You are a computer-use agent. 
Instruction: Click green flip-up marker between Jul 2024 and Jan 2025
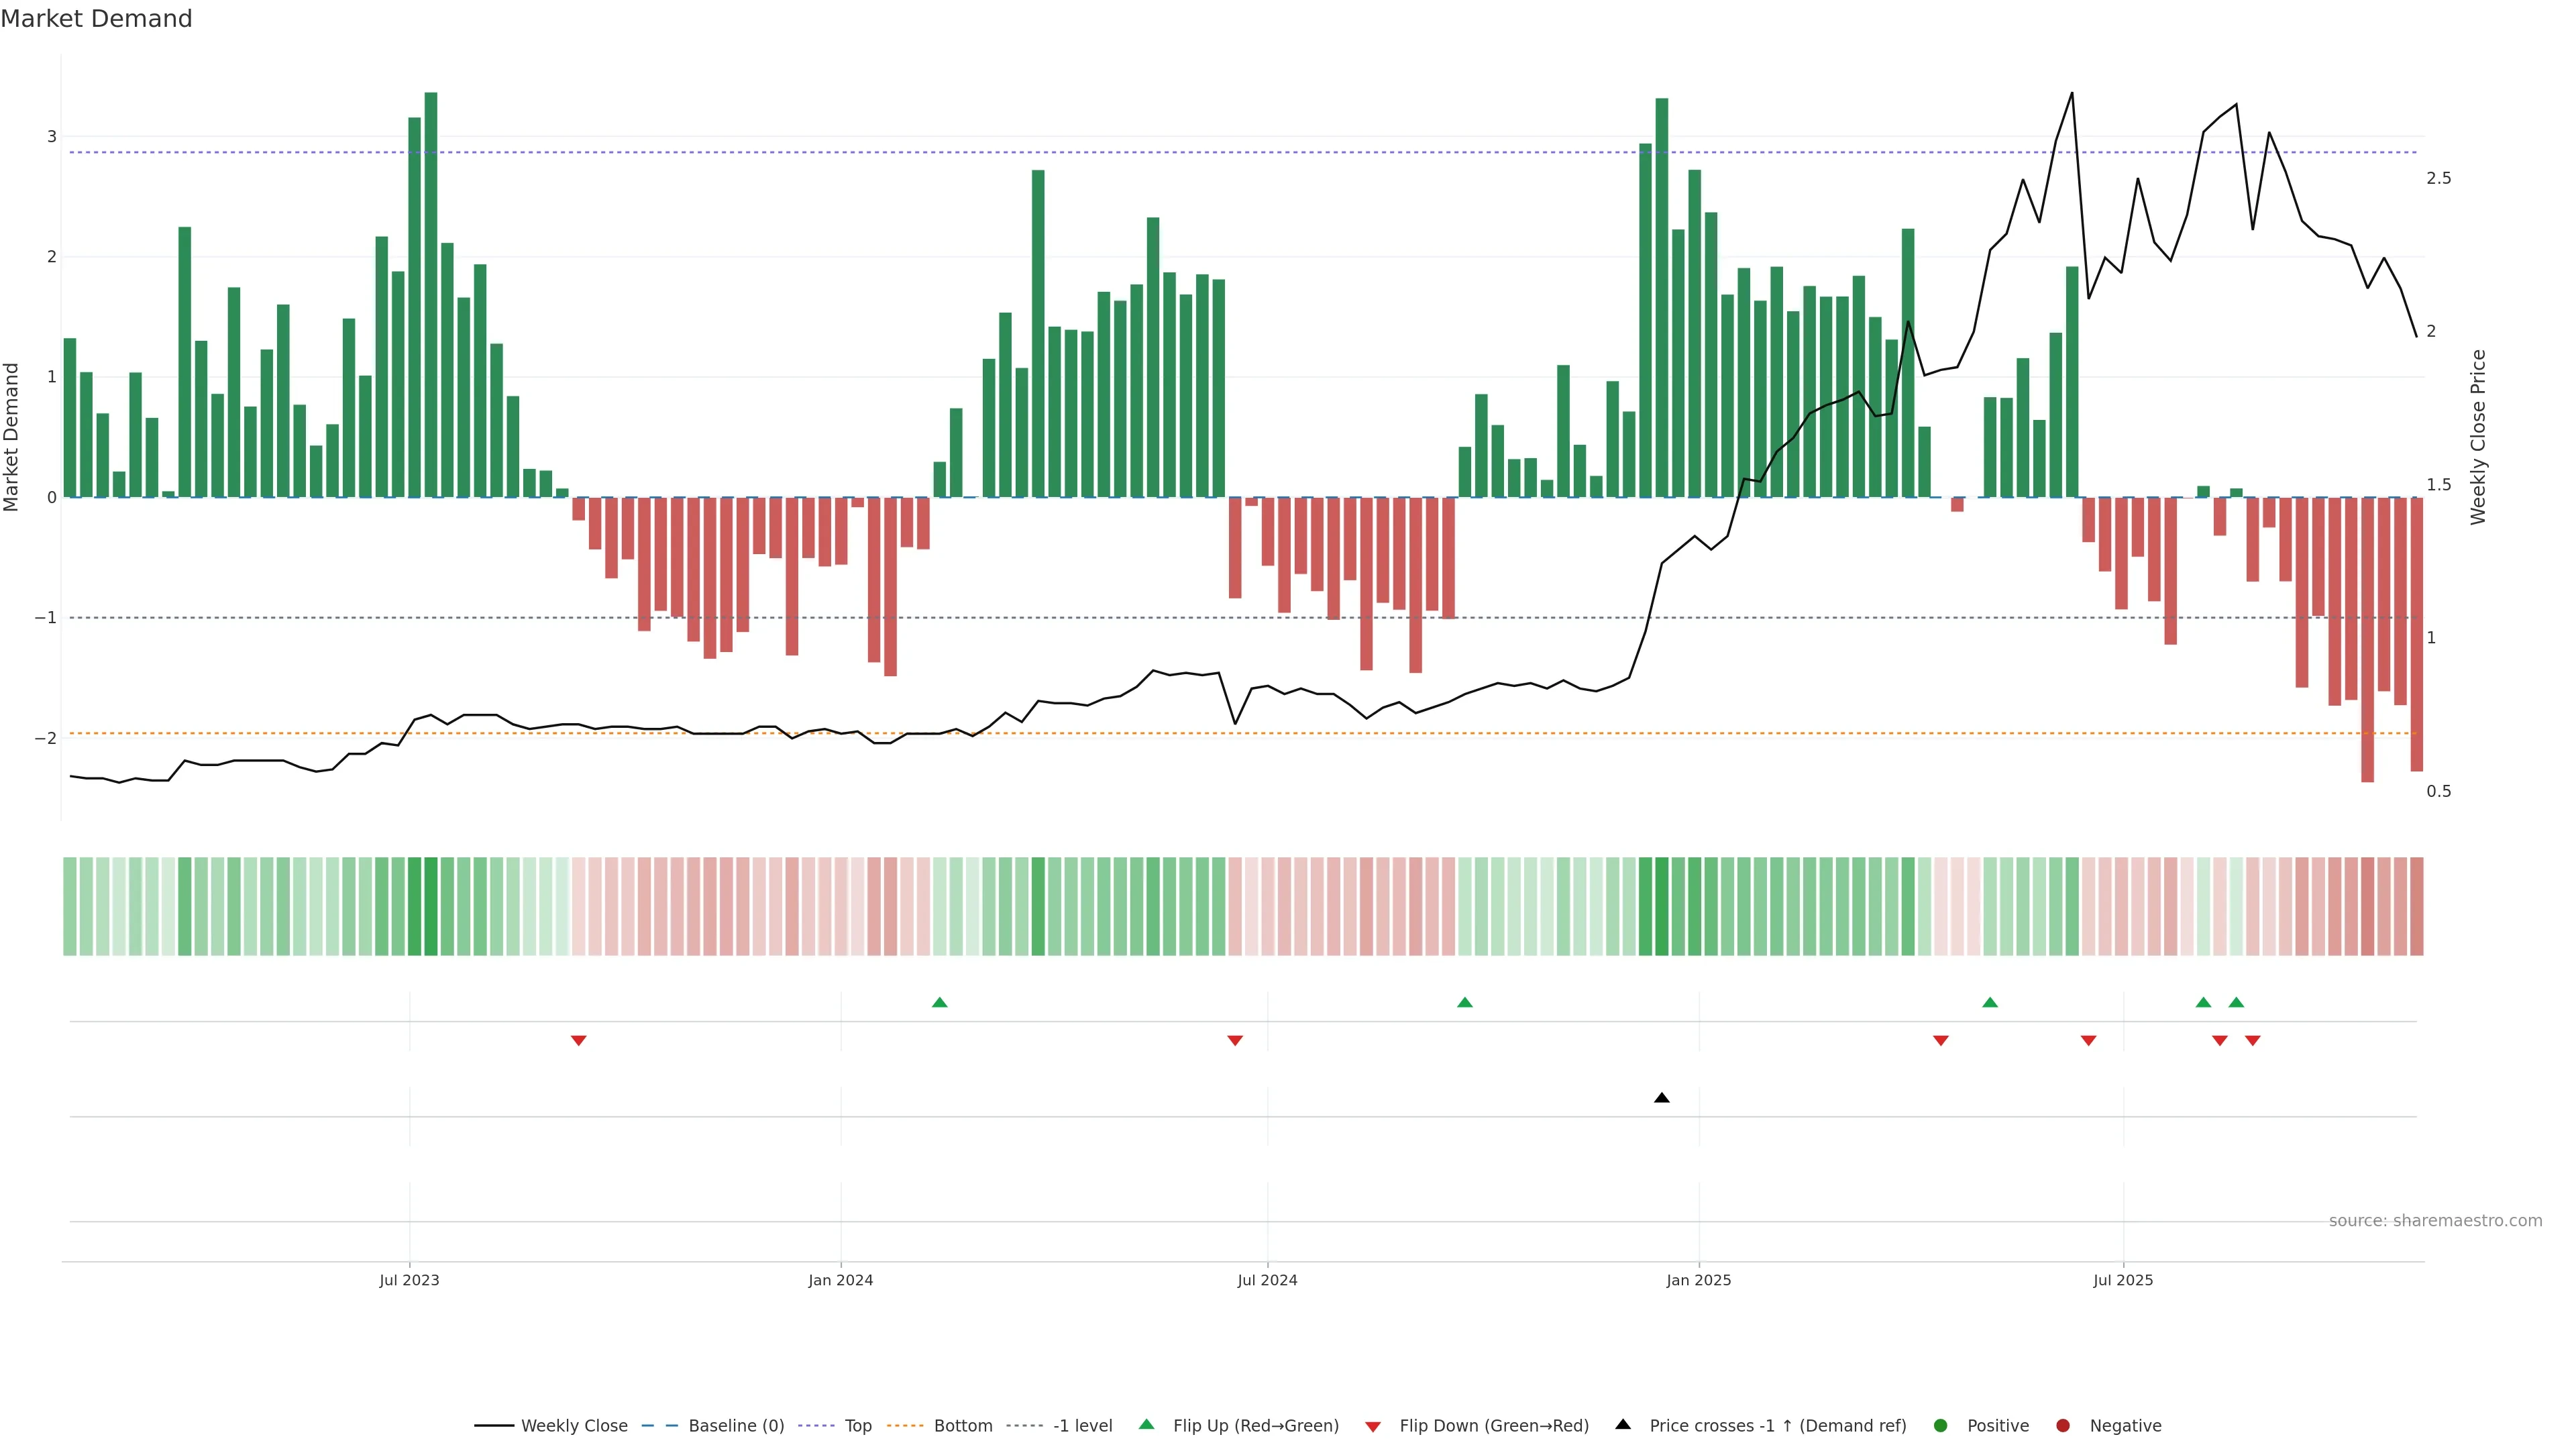click(x=1465, y=1002)
